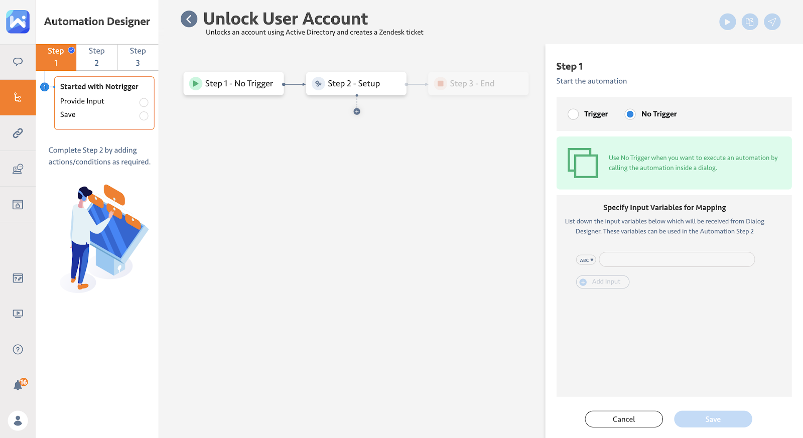
Task: Switch to the Step 3 tab
Action: (138, 57)
